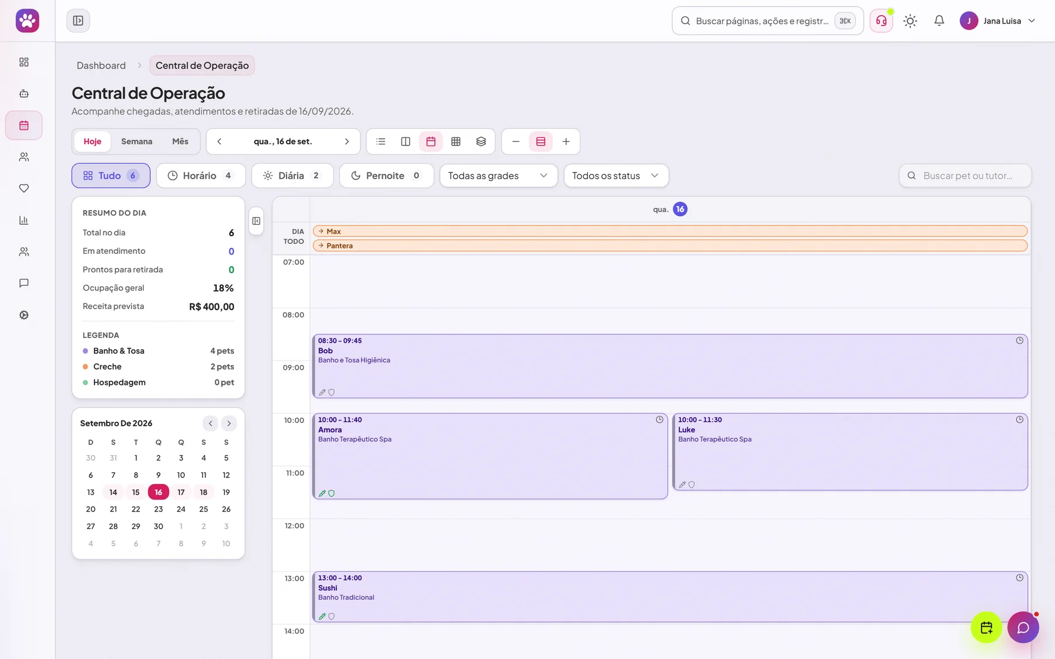Select the Hoje tab
The height and width of the screenshot is (659, 1055).
[x=93, y=142]
